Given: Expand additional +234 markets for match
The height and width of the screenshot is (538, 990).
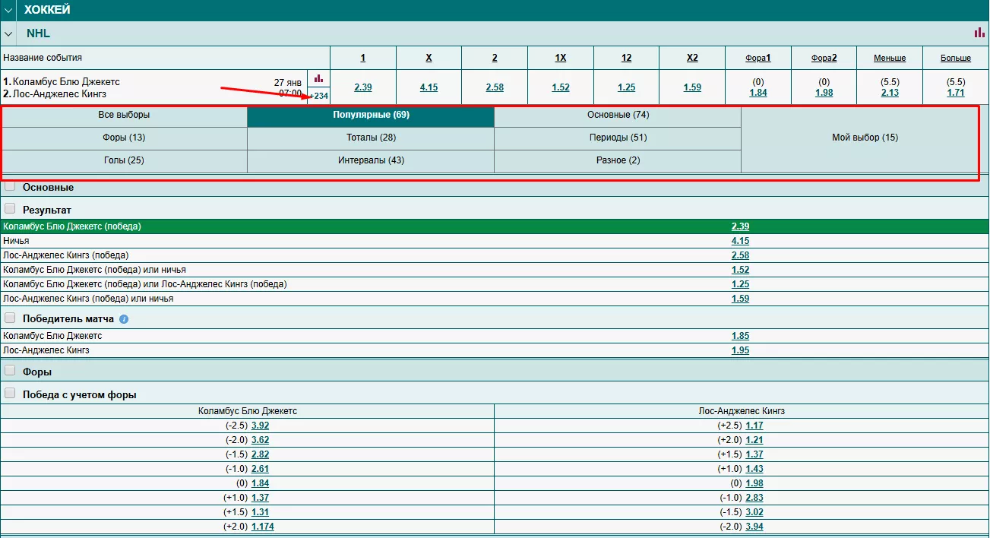Looking at the screenshot, I should pos(319,96).
